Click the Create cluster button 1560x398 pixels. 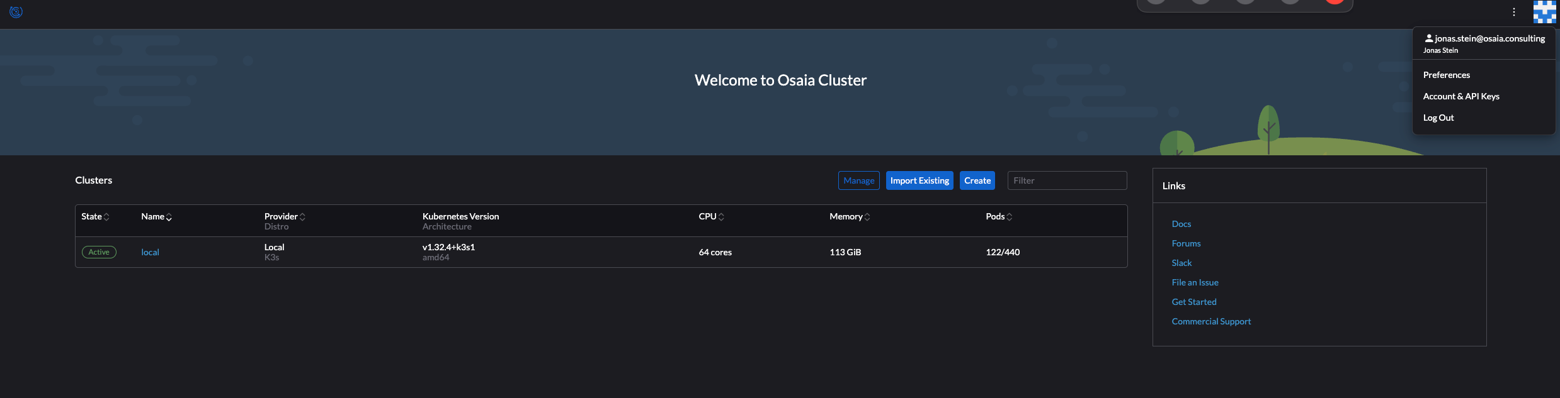[x=977, y=180]
